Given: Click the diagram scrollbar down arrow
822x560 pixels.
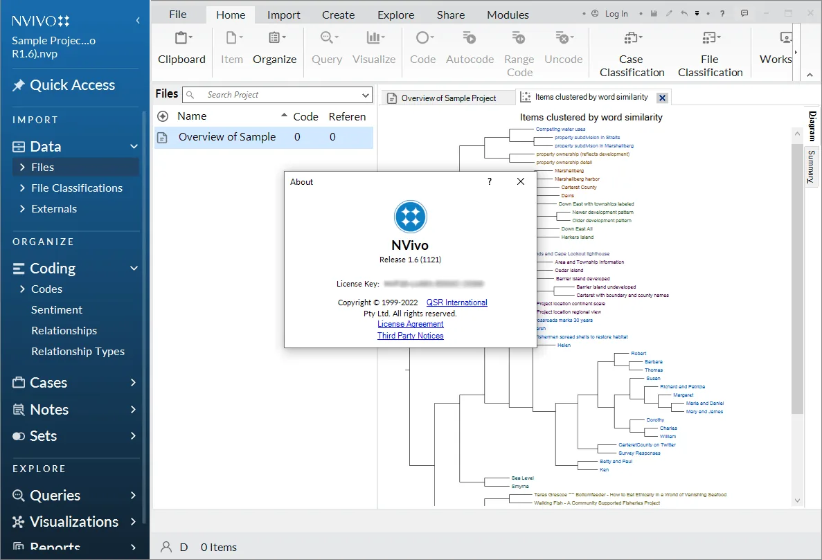Looking at the screenshot, I should (797, 500).
